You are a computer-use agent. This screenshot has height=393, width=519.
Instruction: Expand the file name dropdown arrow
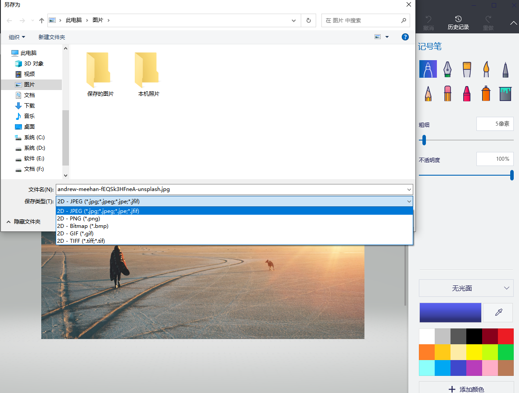(409, 189)
